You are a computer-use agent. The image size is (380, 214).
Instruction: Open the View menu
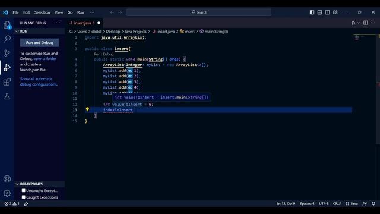[59, 12]
